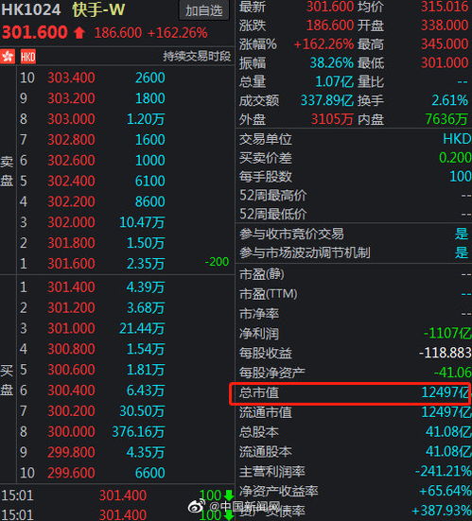
Task: Select sell level 7 price 302.800
Action: point(71,140)
